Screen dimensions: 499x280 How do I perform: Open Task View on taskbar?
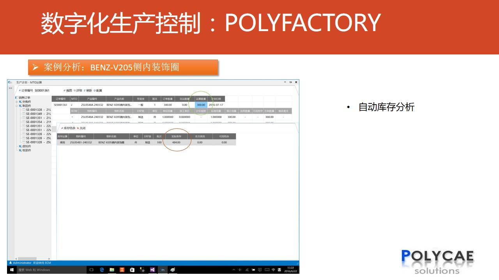[x=92, y=269]
